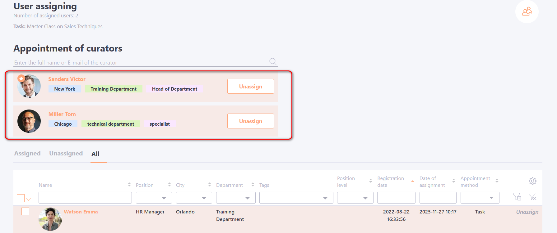The width and height of the screenshot is (557, 233).
Task: Click the assign users icon at top right
Action: click(527, 12)
